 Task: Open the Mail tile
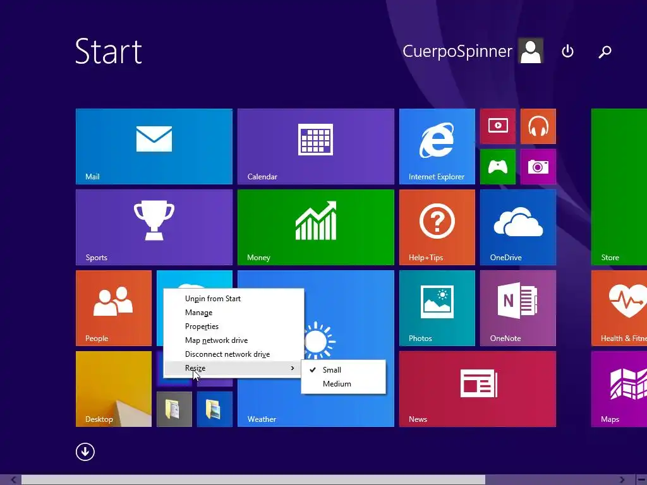pyautogui.click(x=154, y=147)
